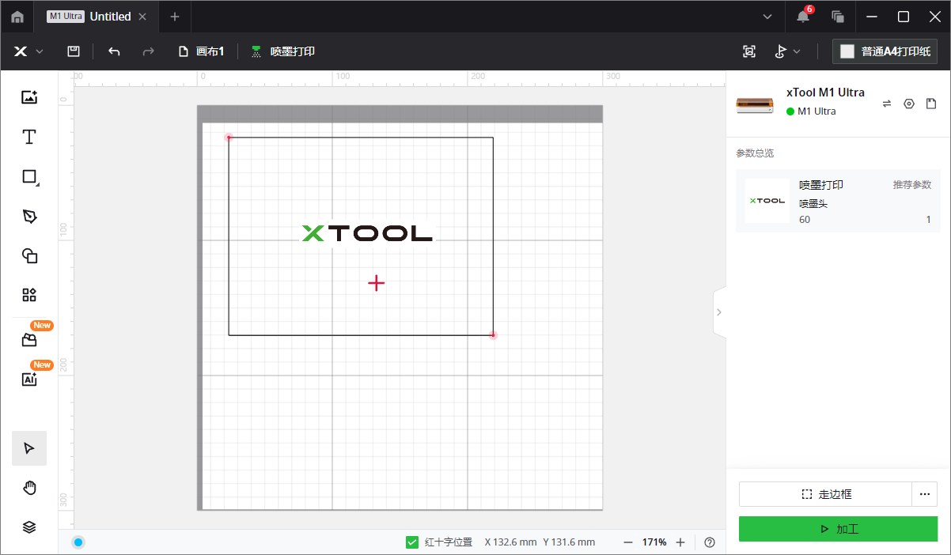Open the notifications bell
The width and height of the screenshot is (951, 555).
tap(803, 16)
